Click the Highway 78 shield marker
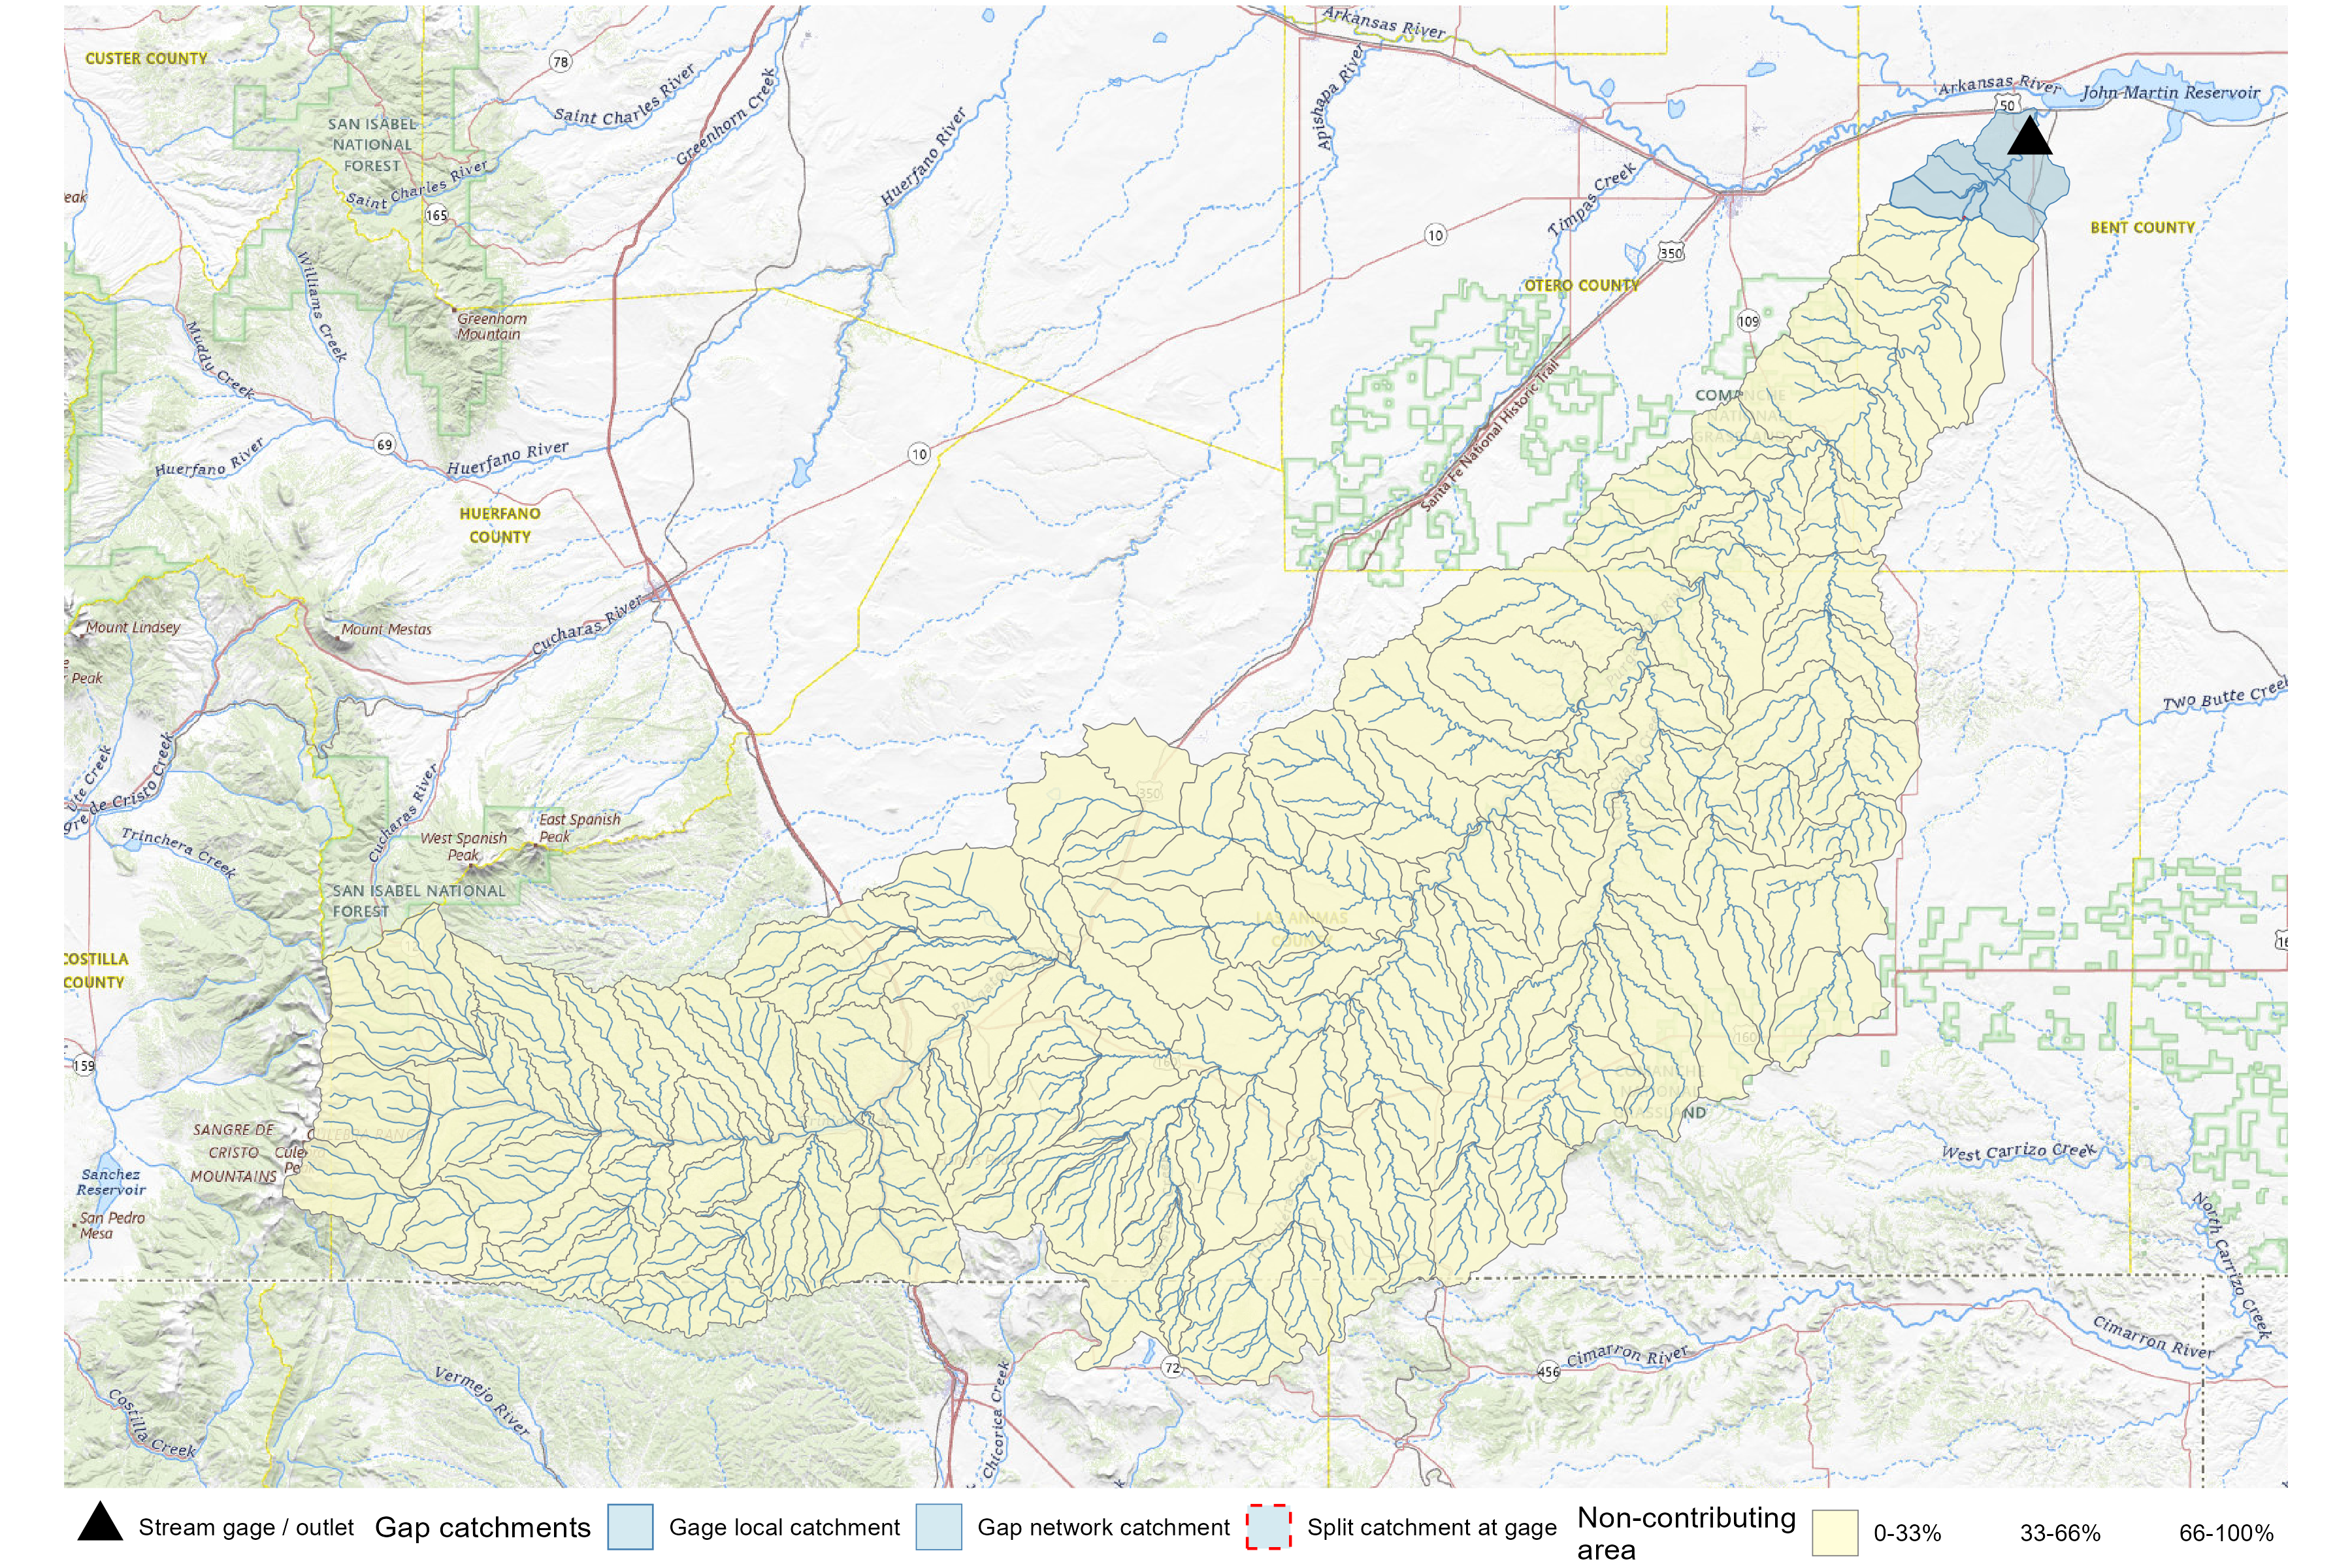Image resolution: width=2352 pixels, height=1568 pixels. [x=561, y=62]
